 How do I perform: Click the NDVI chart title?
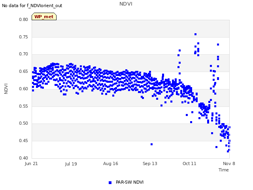(126, 4)
